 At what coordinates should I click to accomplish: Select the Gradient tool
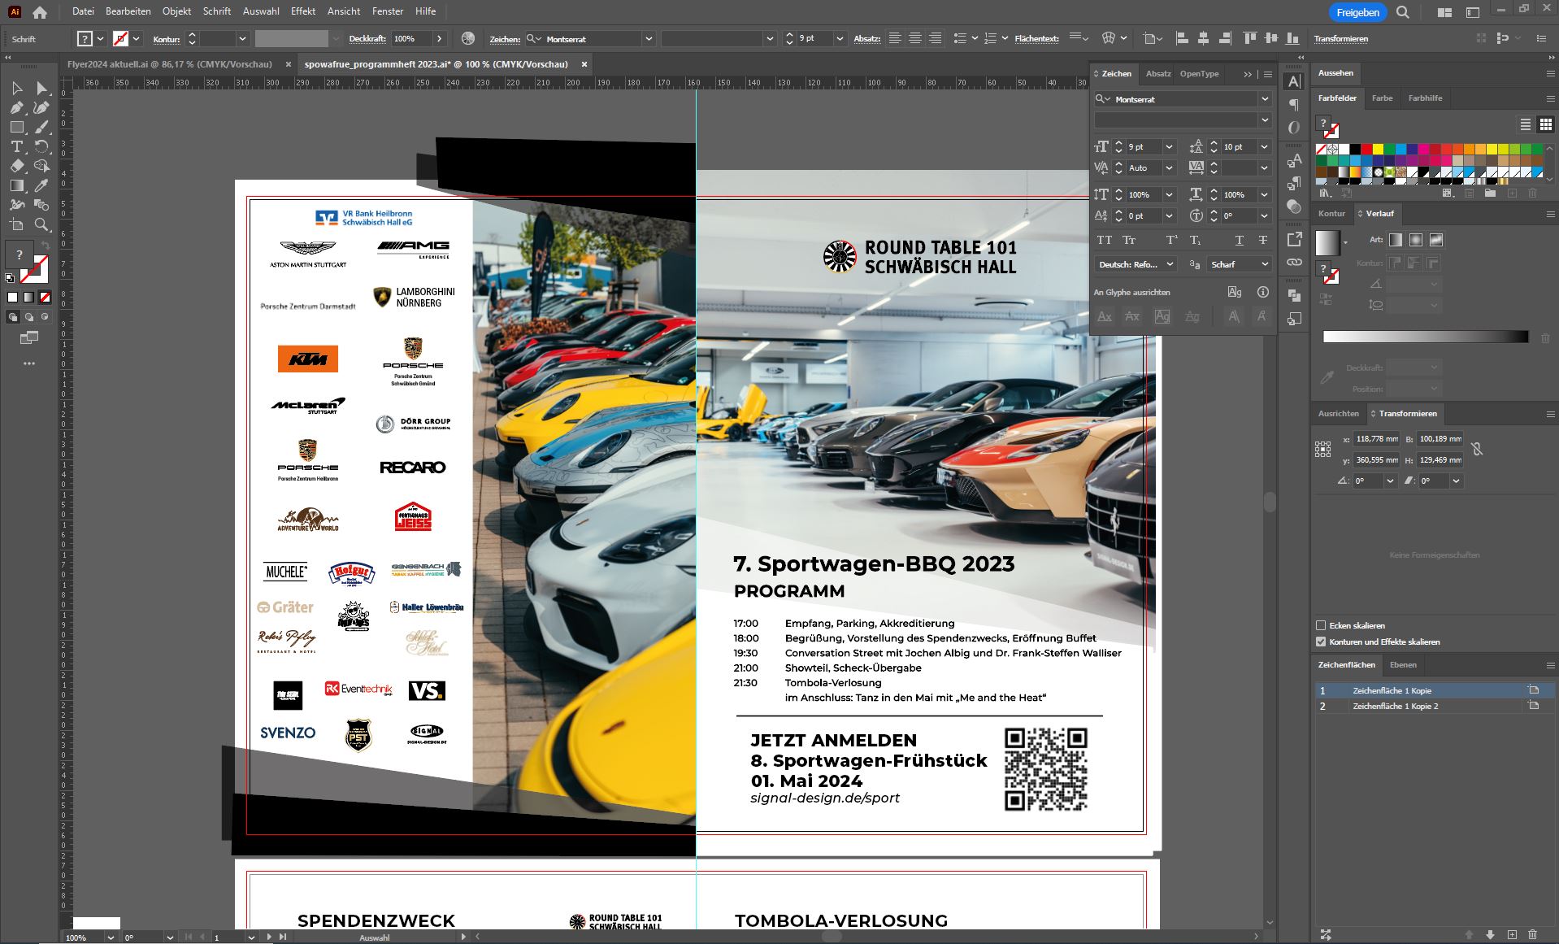coord(17,185)
